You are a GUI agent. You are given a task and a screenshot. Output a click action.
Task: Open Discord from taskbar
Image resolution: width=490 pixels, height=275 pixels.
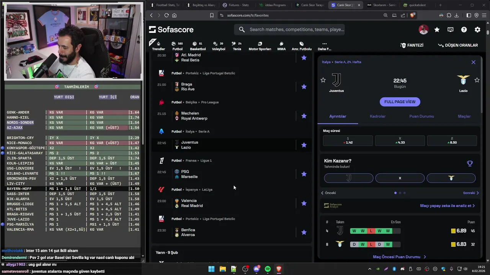click(x=256, y=269)
